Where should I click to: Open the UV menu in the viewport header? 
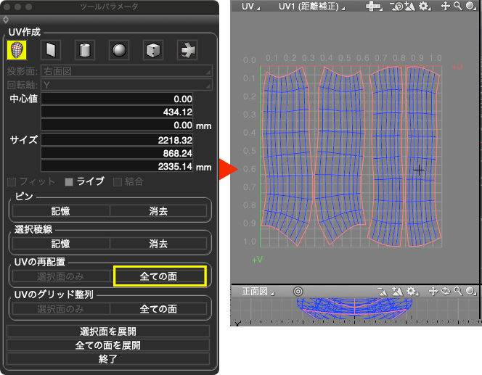251,6
